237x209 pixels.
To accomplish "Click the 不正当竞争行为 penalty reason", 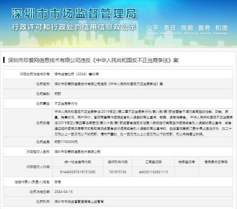I will point(66,104).
